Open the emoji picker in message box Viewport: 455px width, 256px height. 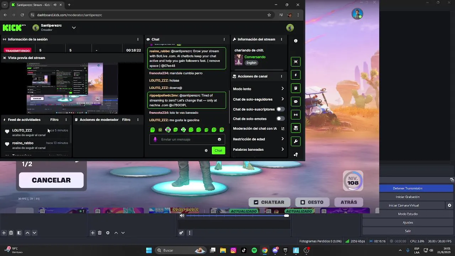[x=219, y=139]
